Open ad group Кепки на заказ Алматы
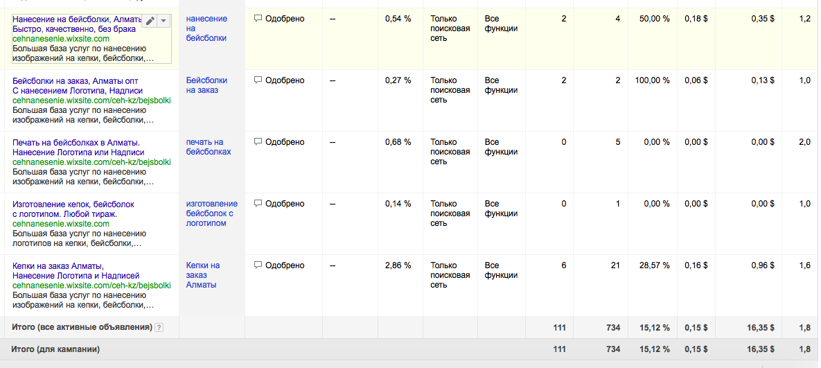Viewport: 821px width, 368px height. pyautogui.click(x=203, y=275)
